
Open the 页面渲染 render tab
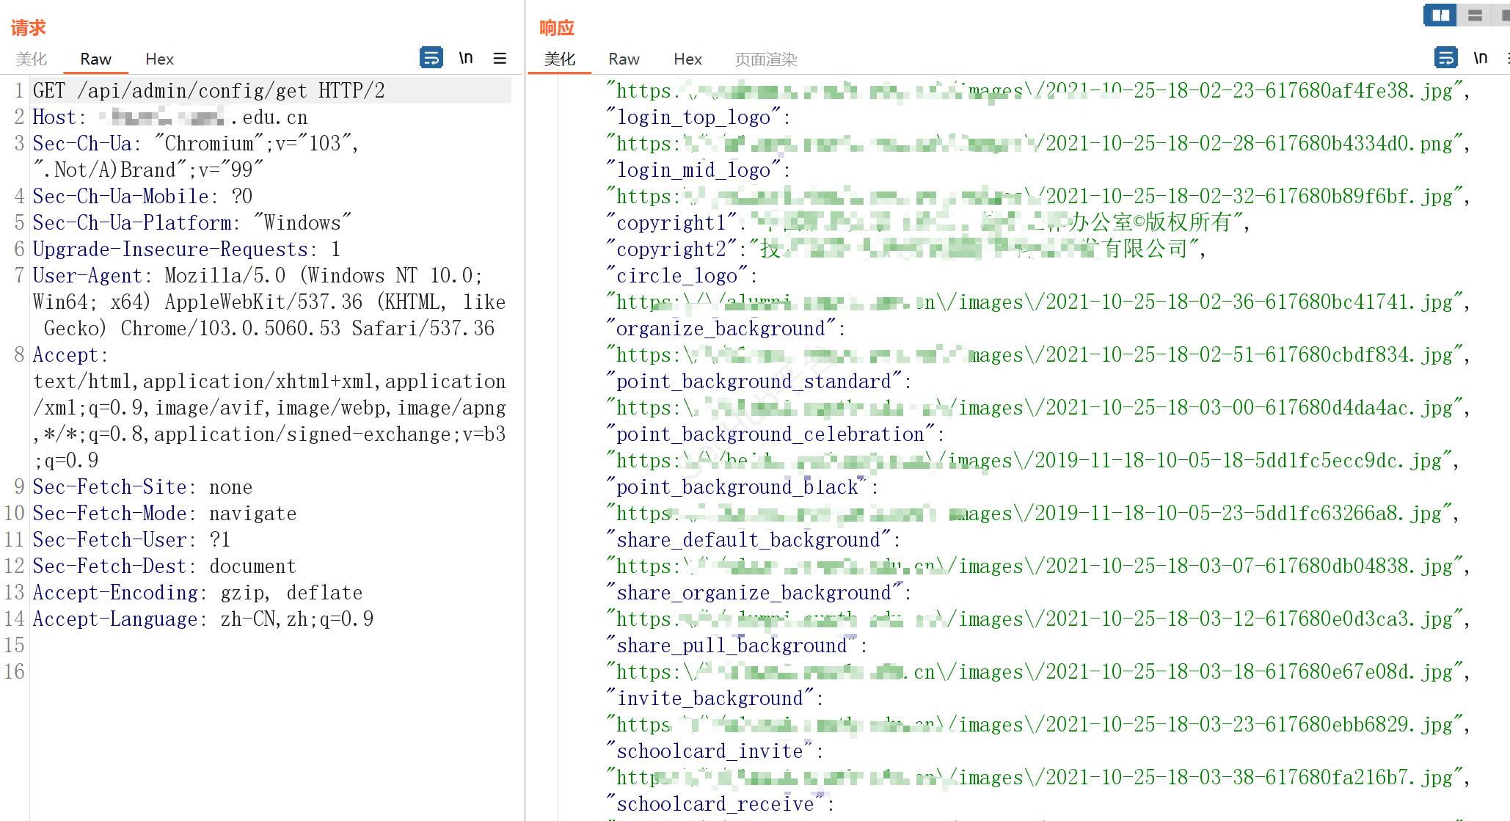pos(765,59)
